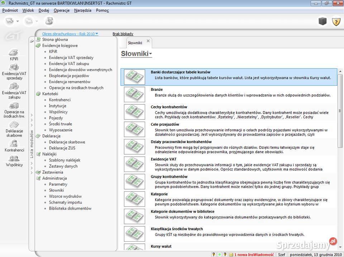Click the pin icon atop module list
344x257 pixels.
32,41
